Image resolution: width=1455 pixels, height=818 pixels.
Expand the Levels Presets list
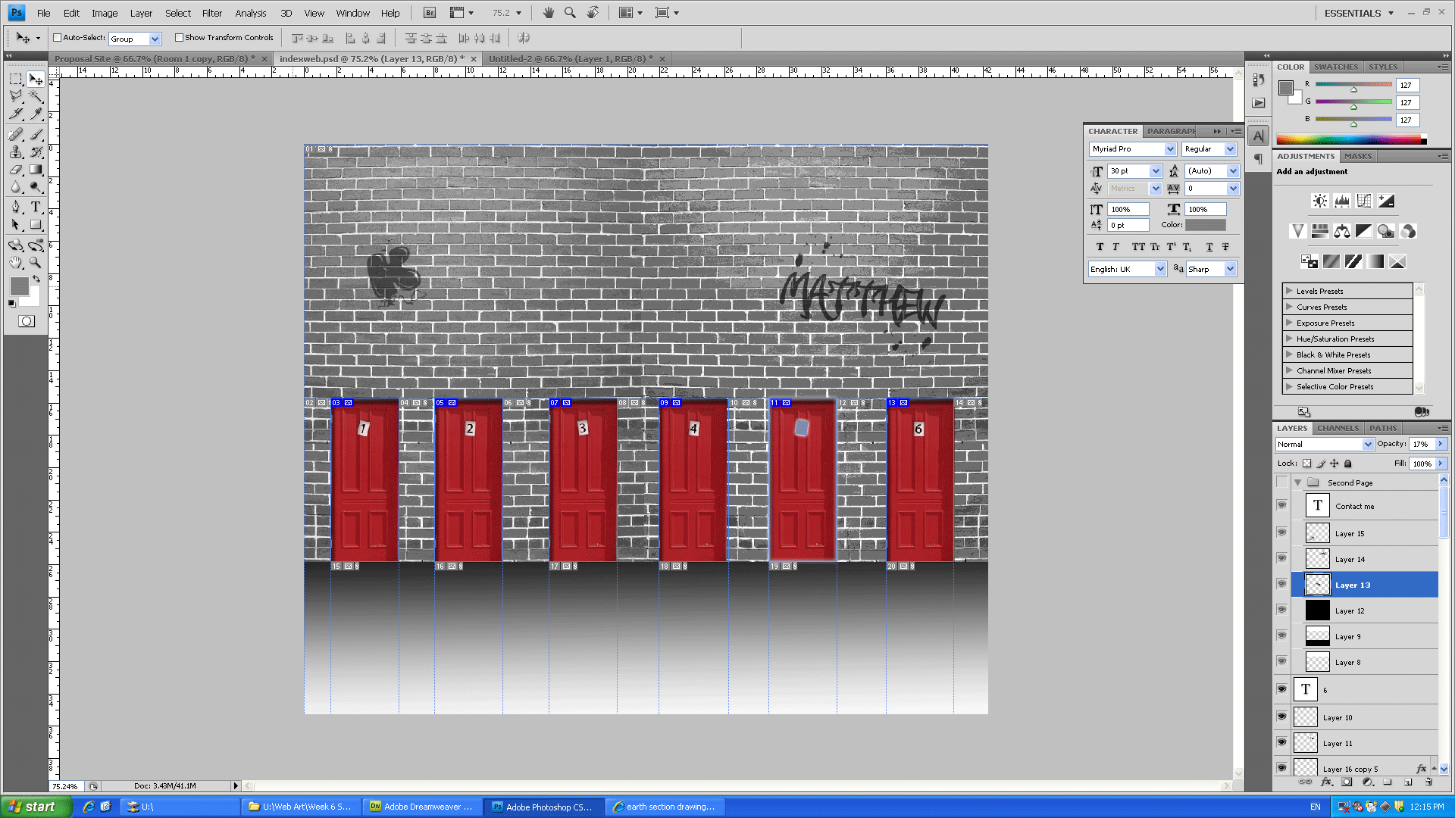click(1289, 291)
